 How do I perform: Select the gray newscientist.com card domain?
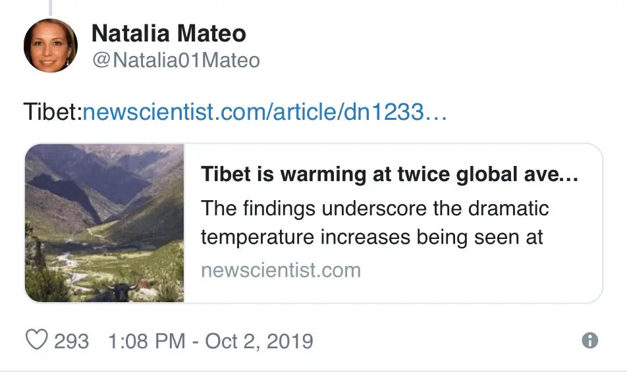point(281,270)
